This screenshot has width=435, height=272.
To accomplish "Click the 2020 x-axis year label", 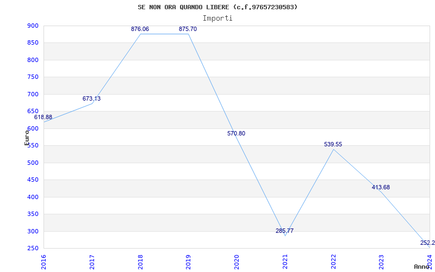I will pos(237,262).
